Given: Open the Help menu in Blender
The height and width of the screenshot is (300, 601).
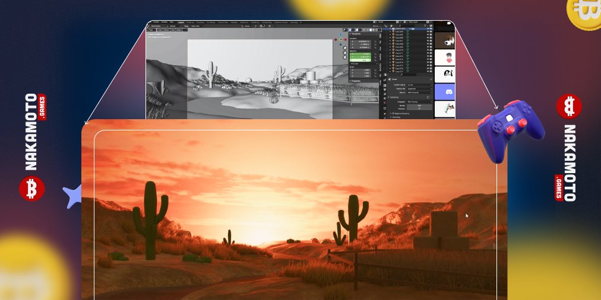Looking at the screenshot, I should tap(171, 22).
